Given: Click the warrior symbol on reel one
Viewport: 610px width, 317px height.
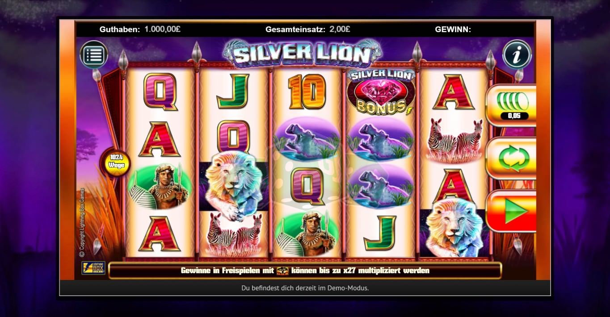Looking at the screenshot, I should [x=160, y=186].
